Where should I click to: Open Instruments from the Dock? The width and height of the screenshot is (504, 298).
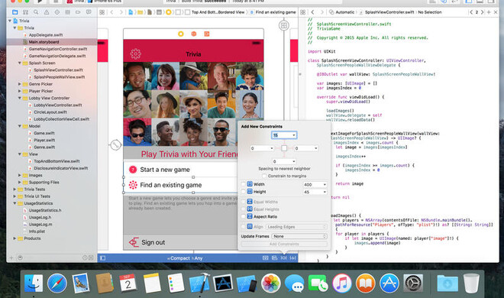click(x=223, y=283)
